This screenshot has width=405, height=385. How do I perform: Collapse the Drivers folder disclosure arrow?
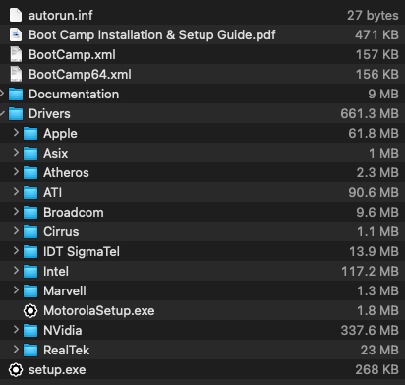click(x=2, y=113)
